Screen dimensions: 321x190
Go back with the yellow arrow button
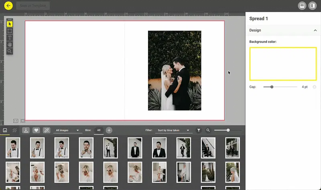click(8, 6)
